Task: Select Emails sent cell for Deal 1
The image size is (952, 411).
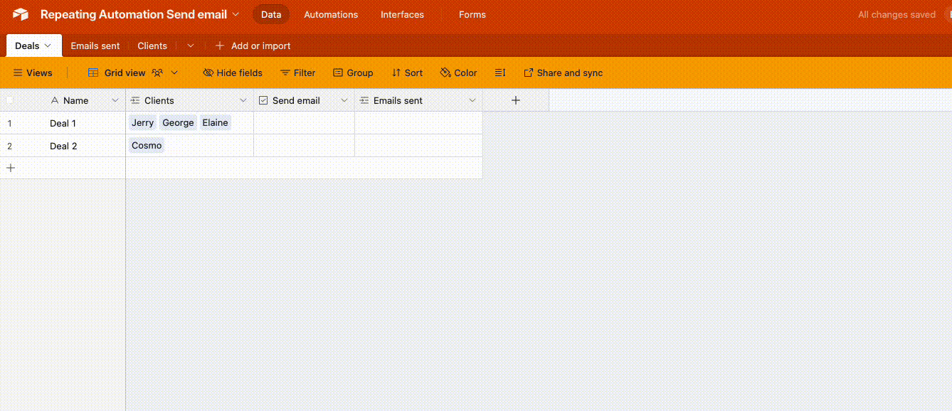Action: click(x=418, y=123)
